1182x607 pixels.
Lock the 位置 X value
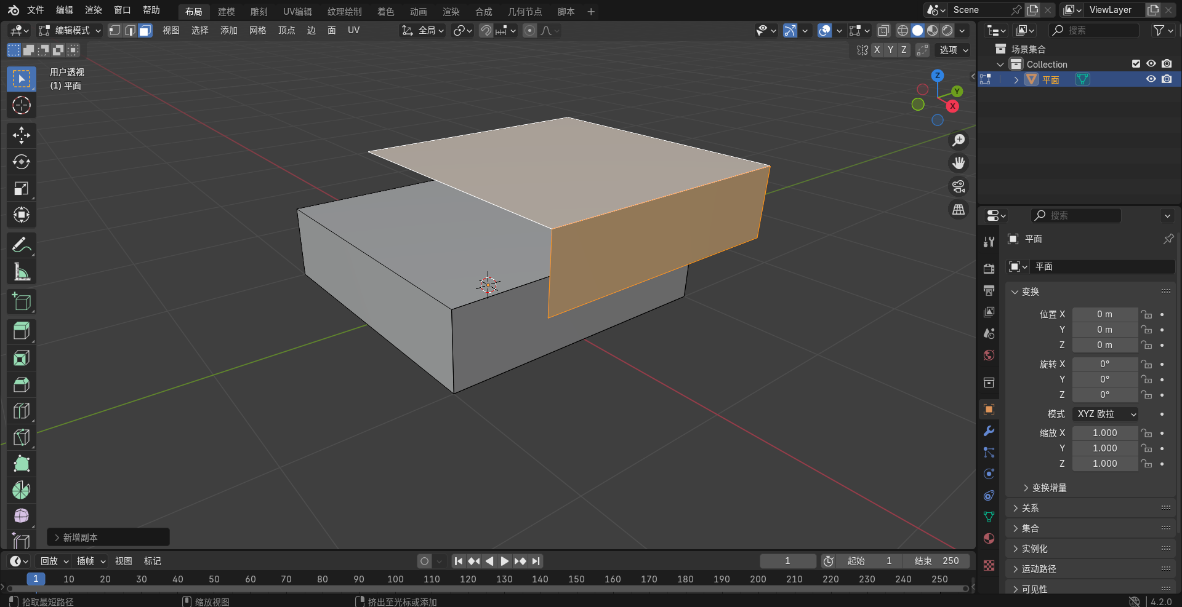point(1146,314)
